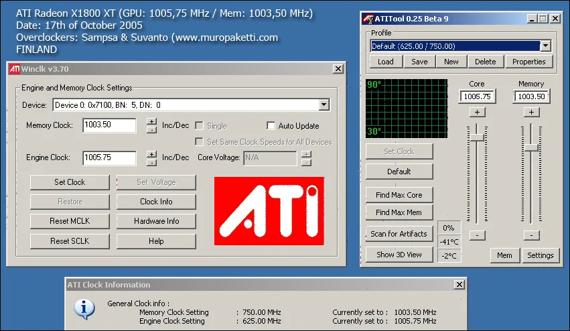The width and height of the screenshot is (570, 331).
Task: Click the Memory minus button in ATITool
Action: point(531,235)
